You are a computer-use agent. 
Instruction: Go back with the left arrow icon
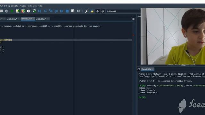click(98, 11)
